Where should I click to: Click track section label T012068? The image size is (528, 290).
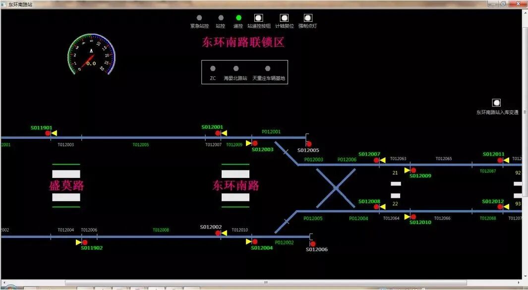[488, 219]
